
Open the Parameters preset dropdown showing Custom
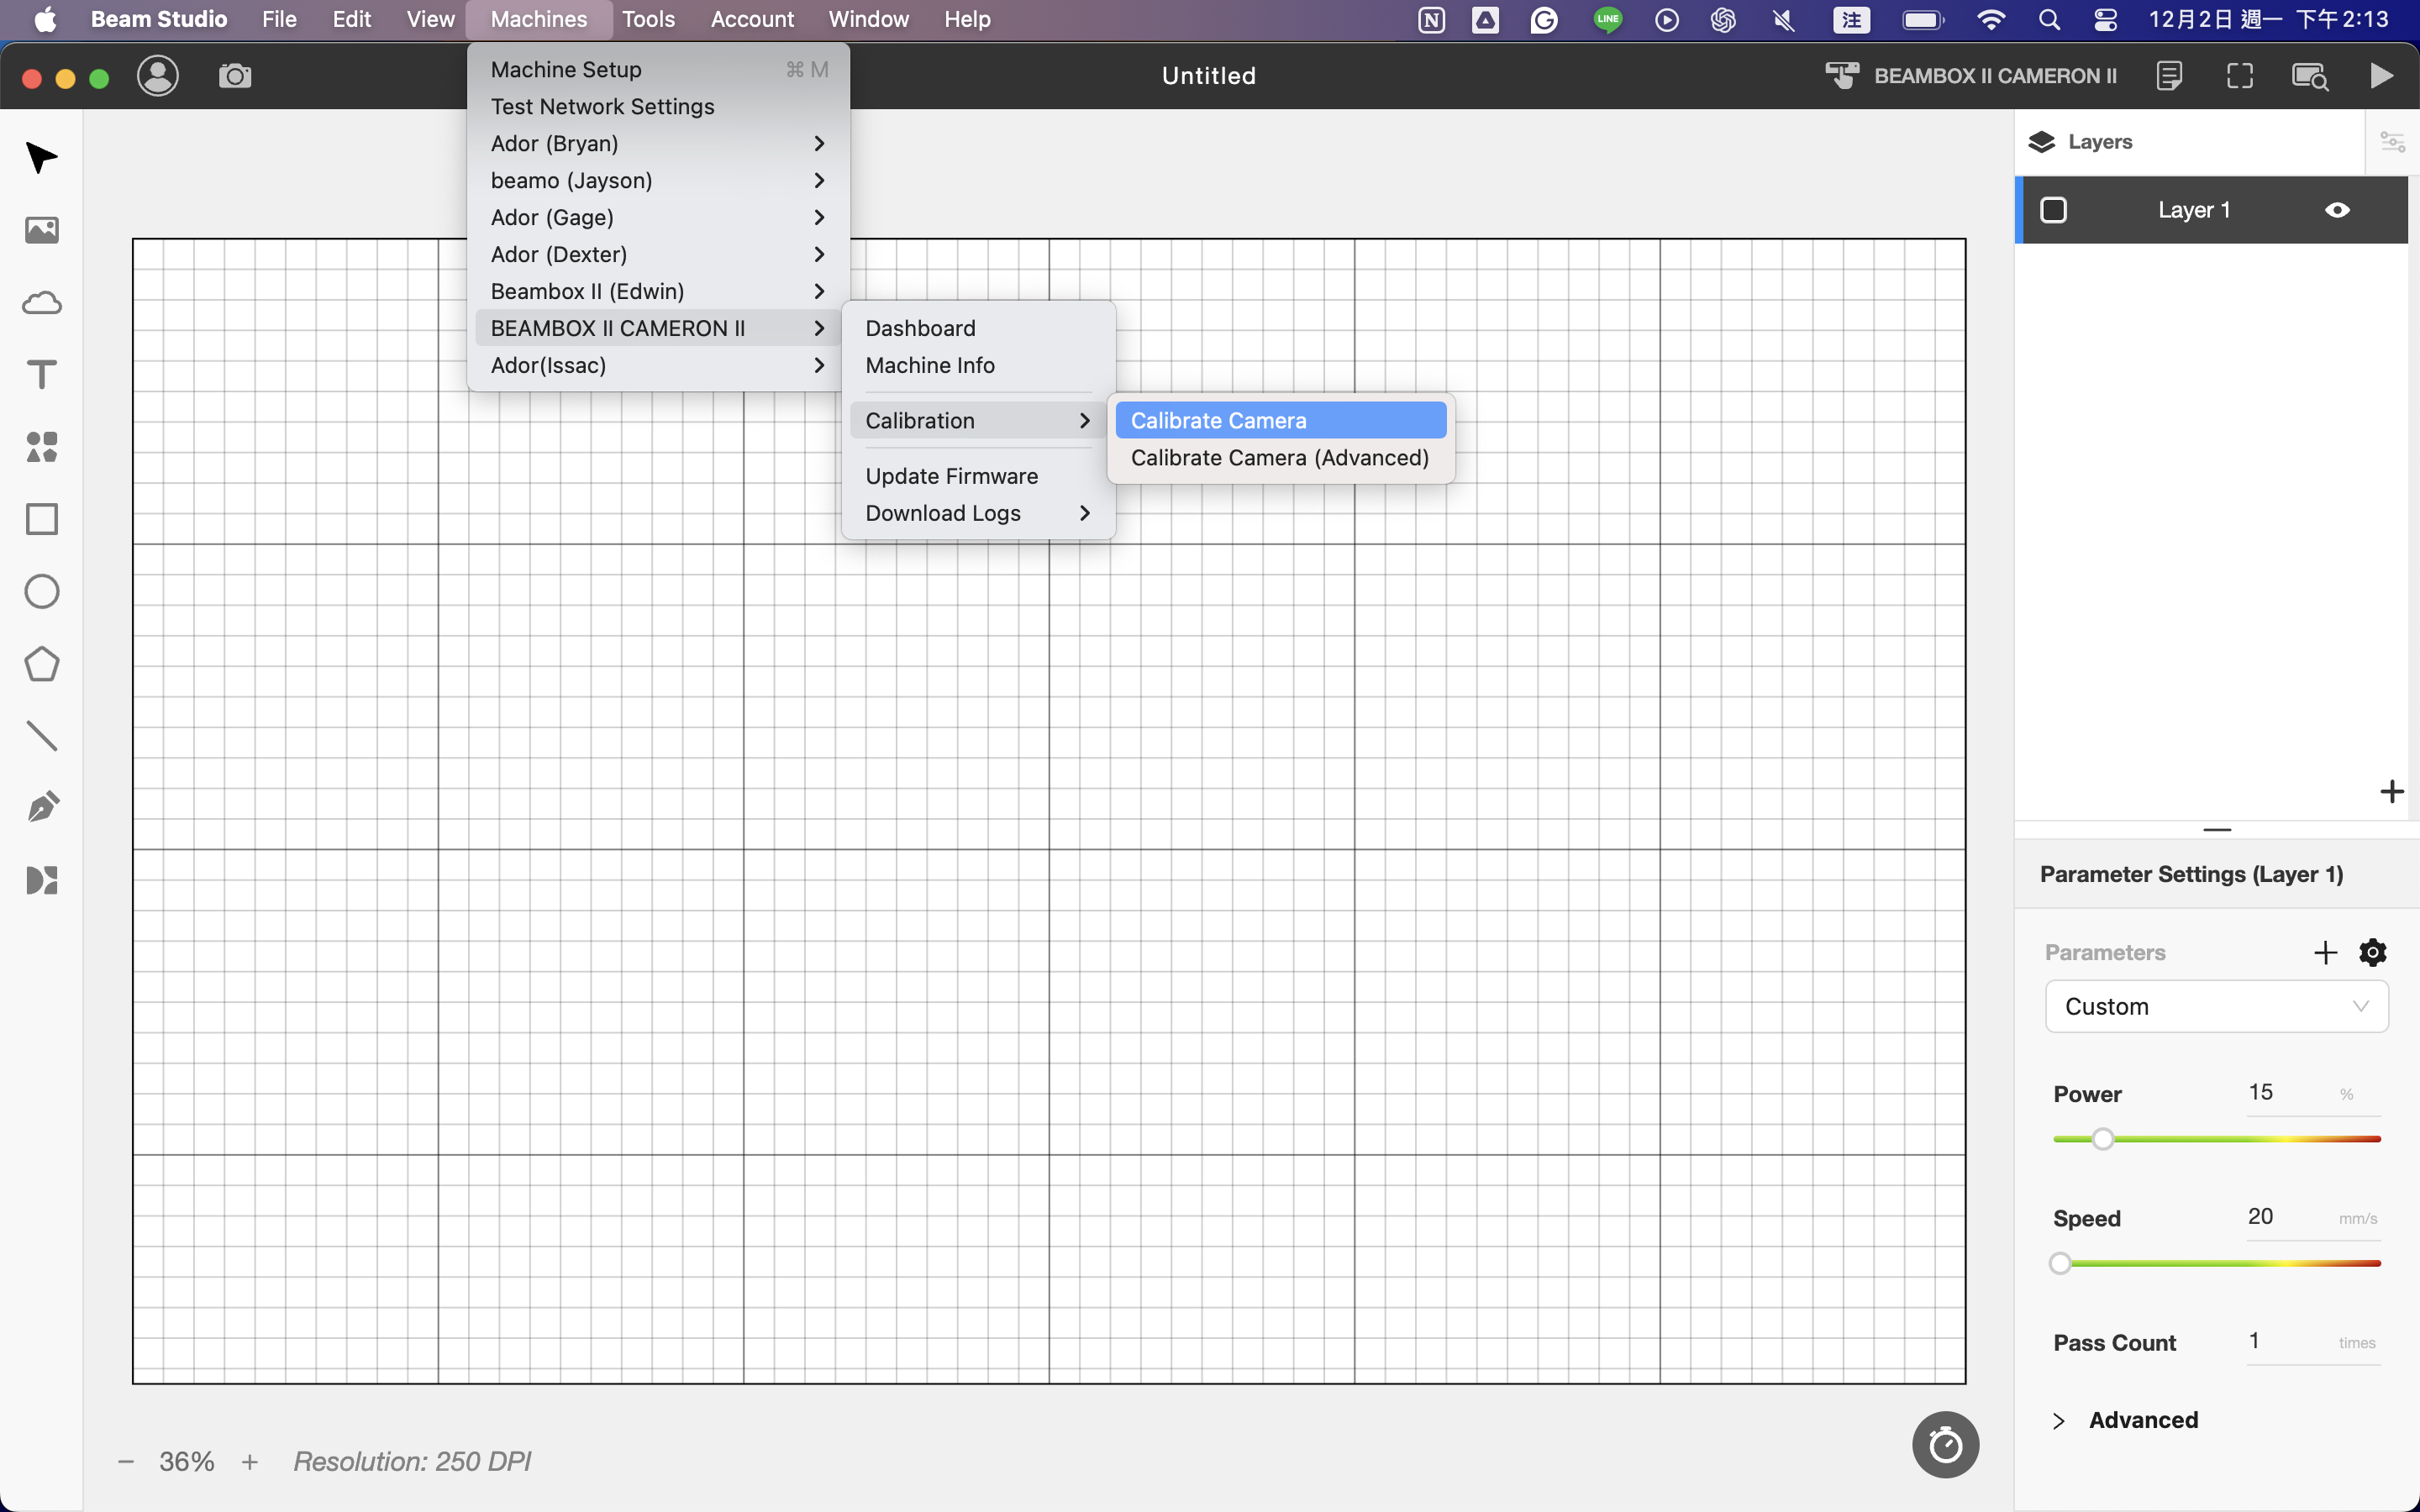click(x=2216, y=1006)
